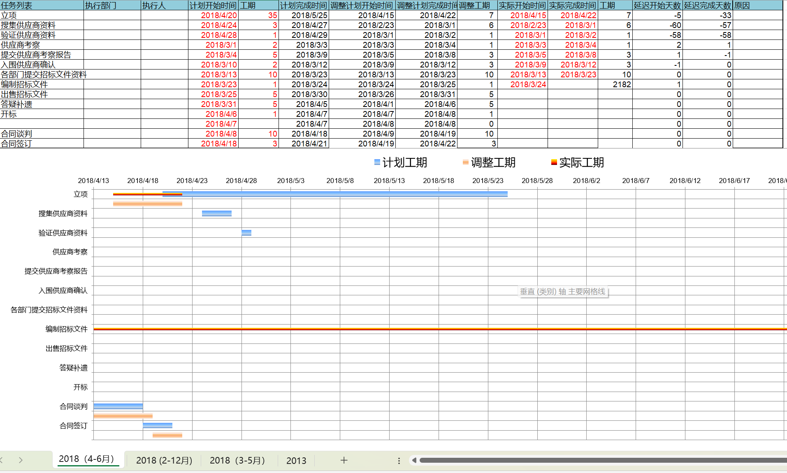
Task: Click the planned duration 35 cell
Action: coord(258,15)
